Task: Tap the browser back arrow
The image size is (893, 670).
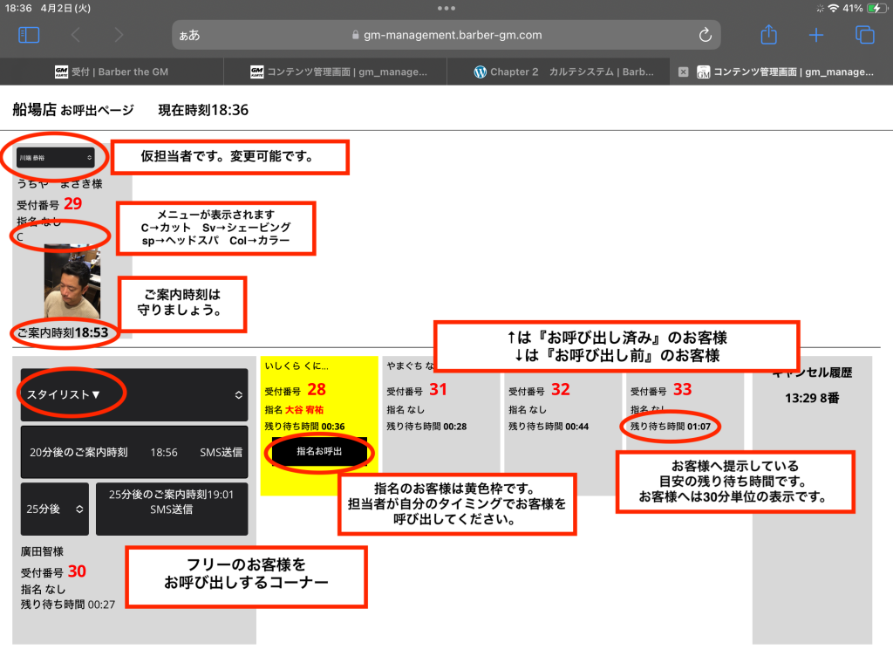Action: tap(75, 35)
